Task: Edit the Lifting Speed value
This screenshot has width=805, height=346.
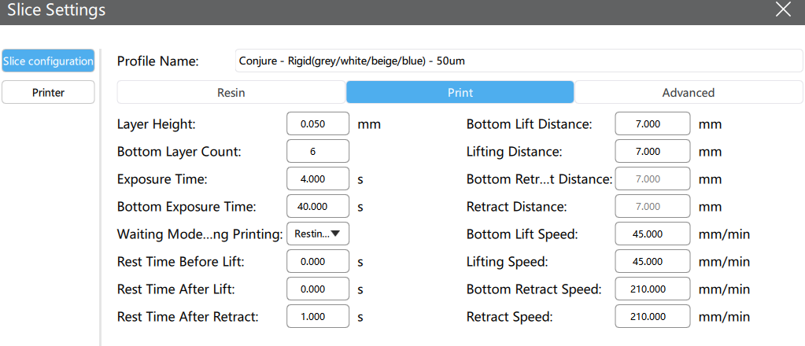Action: click(652, 262)
